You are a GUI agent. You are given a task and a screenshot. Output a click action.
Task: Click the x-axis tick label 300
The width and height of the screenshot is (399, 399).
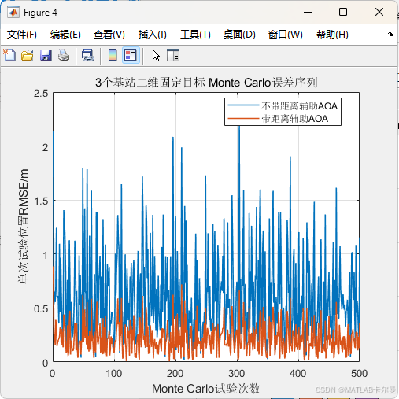tap(237, 373)
